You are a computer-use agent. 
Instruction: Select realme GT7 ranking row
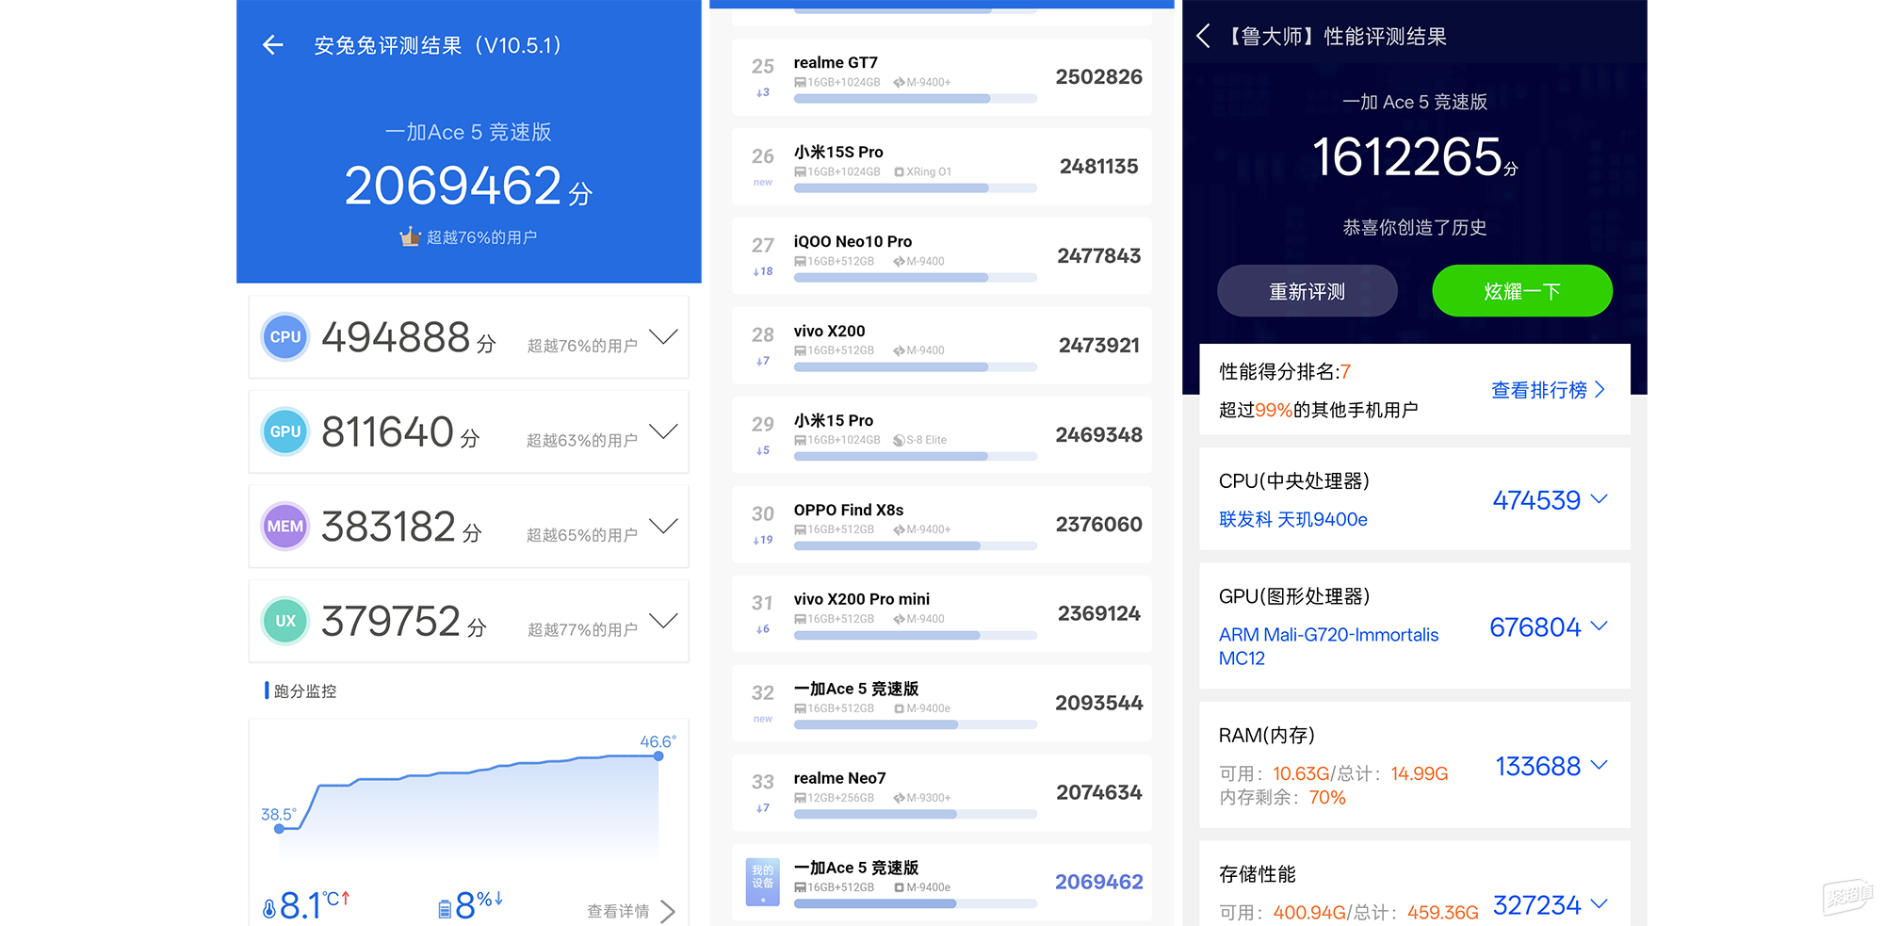tap(942, 77)
